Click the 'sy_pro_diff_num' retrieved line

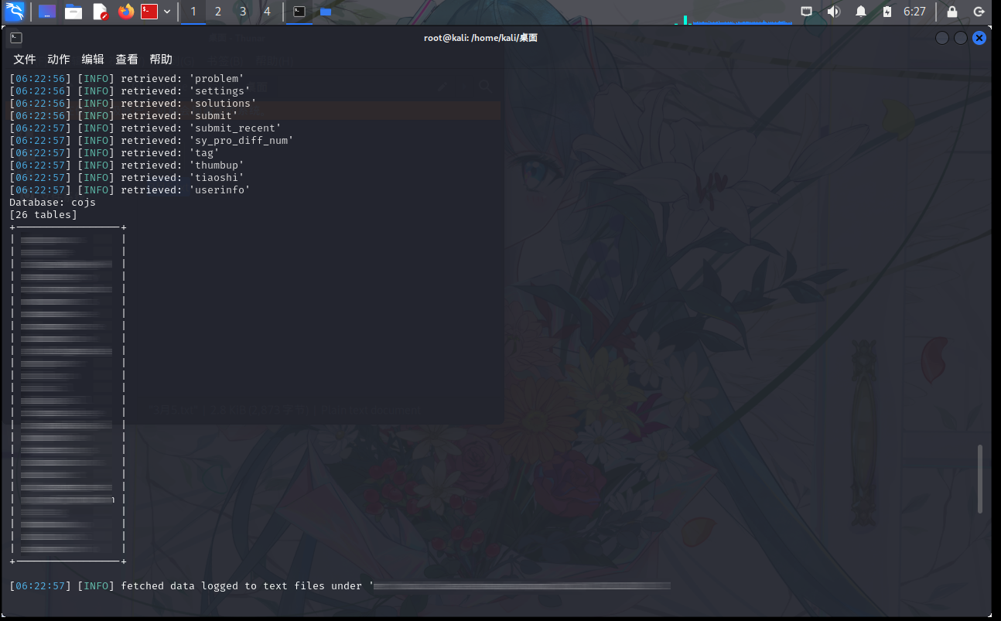pos(152,140)
